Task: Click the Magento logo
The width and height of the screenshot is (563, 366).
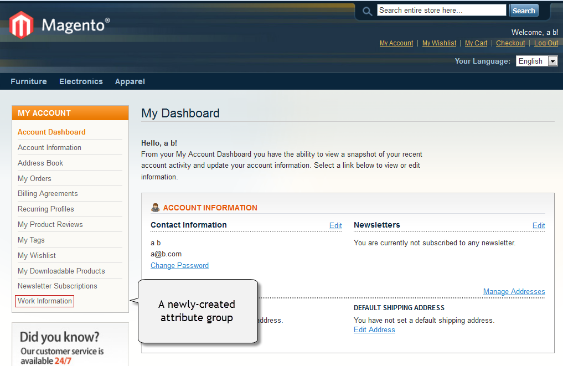Action: point(59,25)
